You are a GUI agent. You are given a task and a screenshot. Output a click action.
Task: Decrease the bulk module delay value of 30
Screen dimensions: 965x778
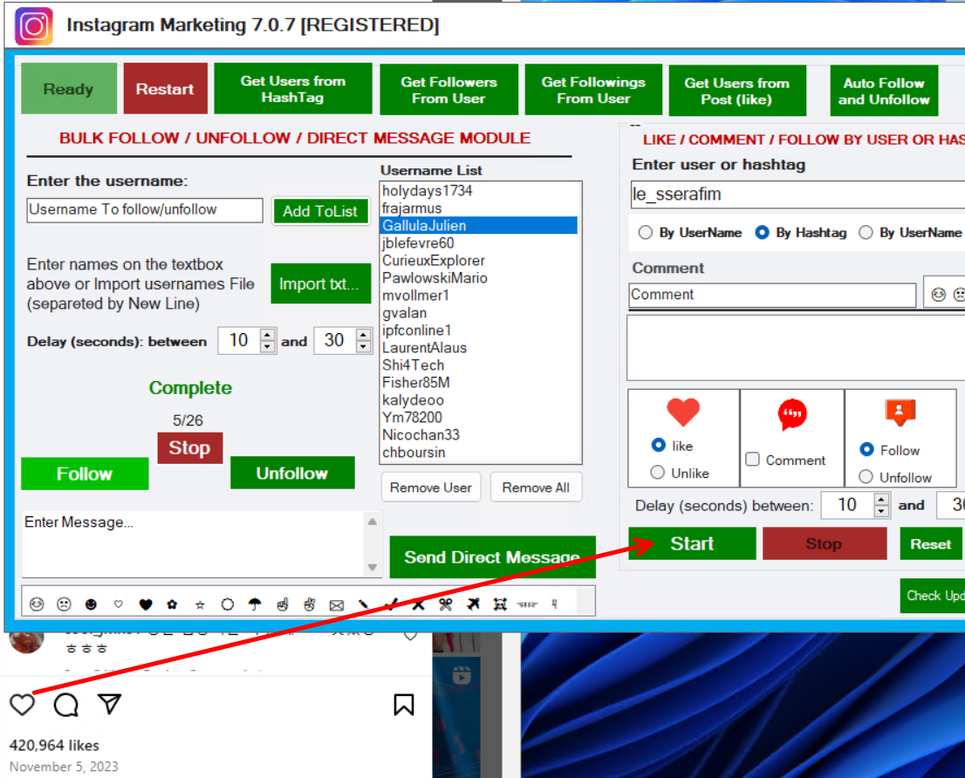click(x=364, y=346)
